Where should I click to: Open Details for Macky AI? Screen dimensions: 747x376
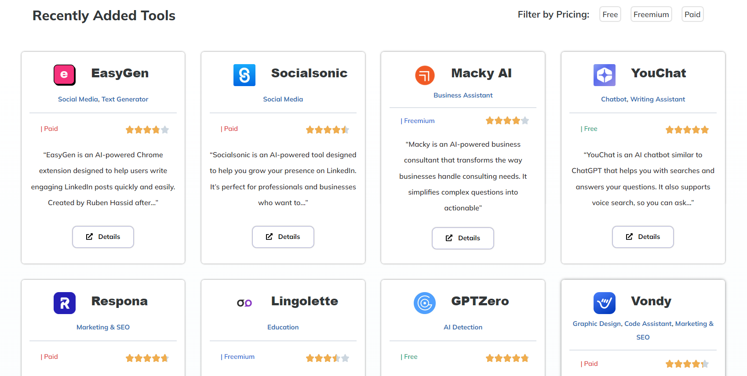[463, 238]
